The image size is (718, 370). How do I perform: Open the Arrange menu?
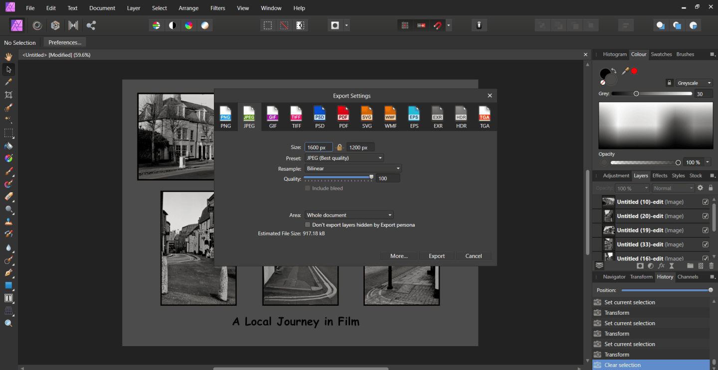188,8
